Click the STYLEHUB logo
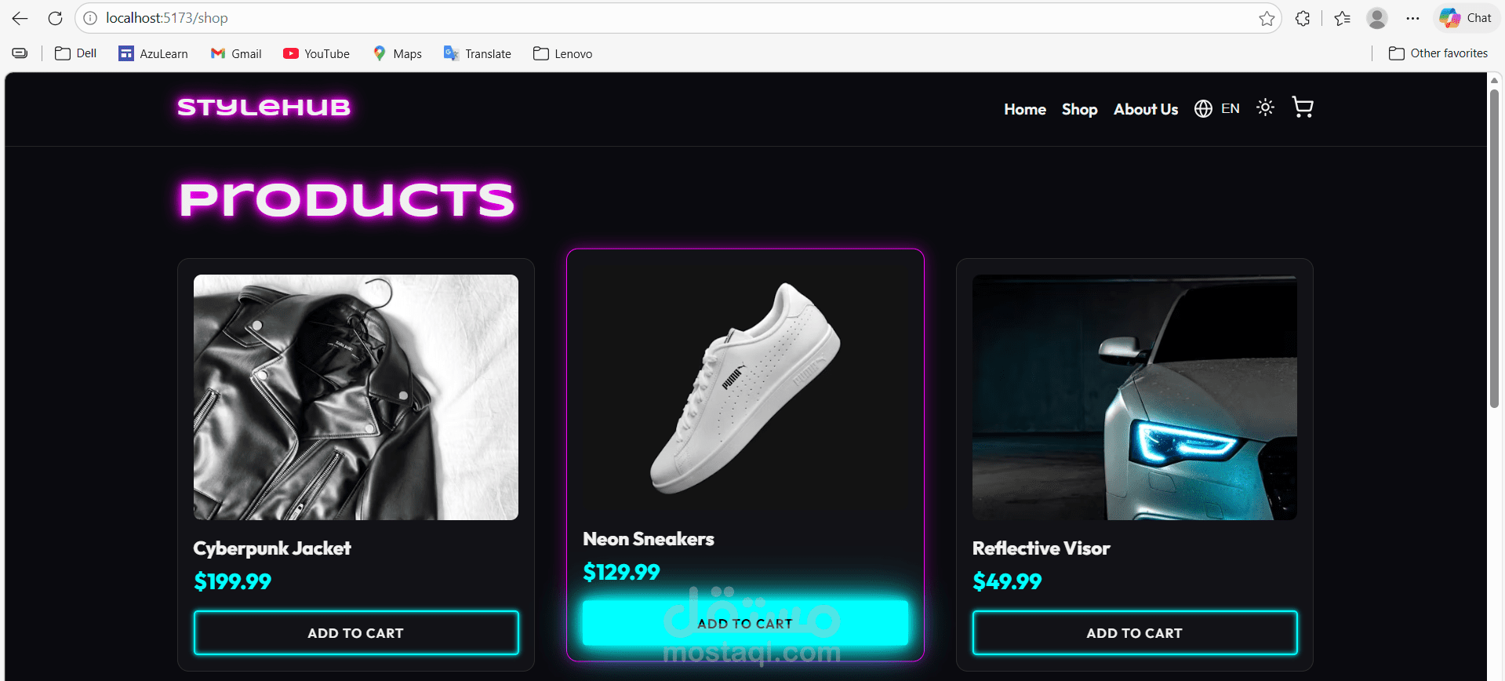The width and height of the screenshot is (1505, 681). pyautogui.click(x=264, y=107)
